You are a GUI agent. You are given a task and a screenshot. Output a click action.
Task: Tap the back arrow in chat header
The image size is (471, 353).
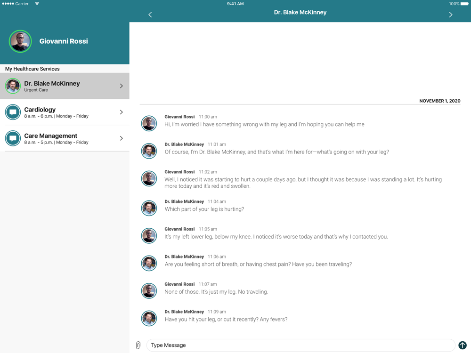150,15
